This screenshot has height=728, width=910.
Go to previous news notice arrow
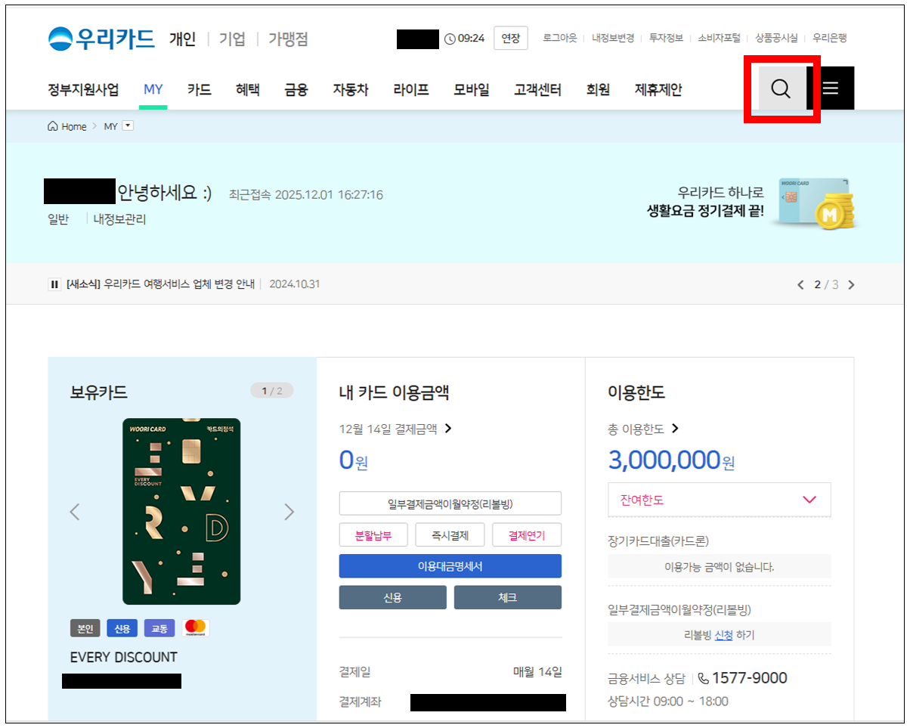(800, 285)
